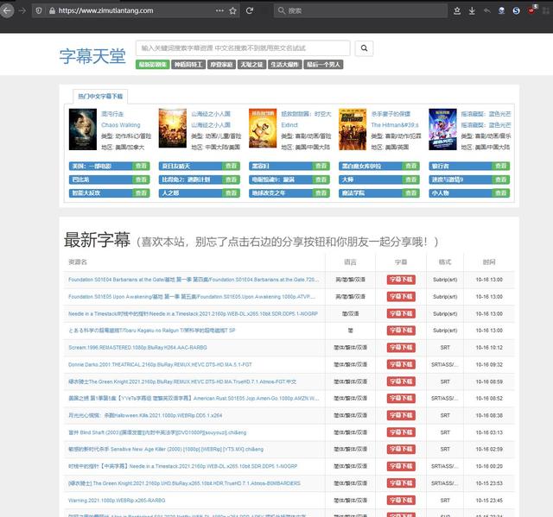Image resolution: width=553 pixels, height=517 pixels.
Task: Open the Blind Shaft (2003) link
Action: click(x=157, y=432)
